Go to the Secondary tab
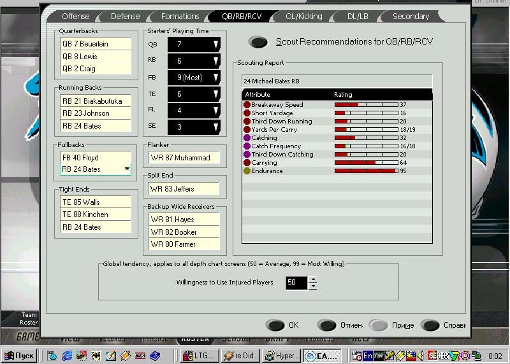This screenshot has height=364, width=510. [x=411, y=17]
